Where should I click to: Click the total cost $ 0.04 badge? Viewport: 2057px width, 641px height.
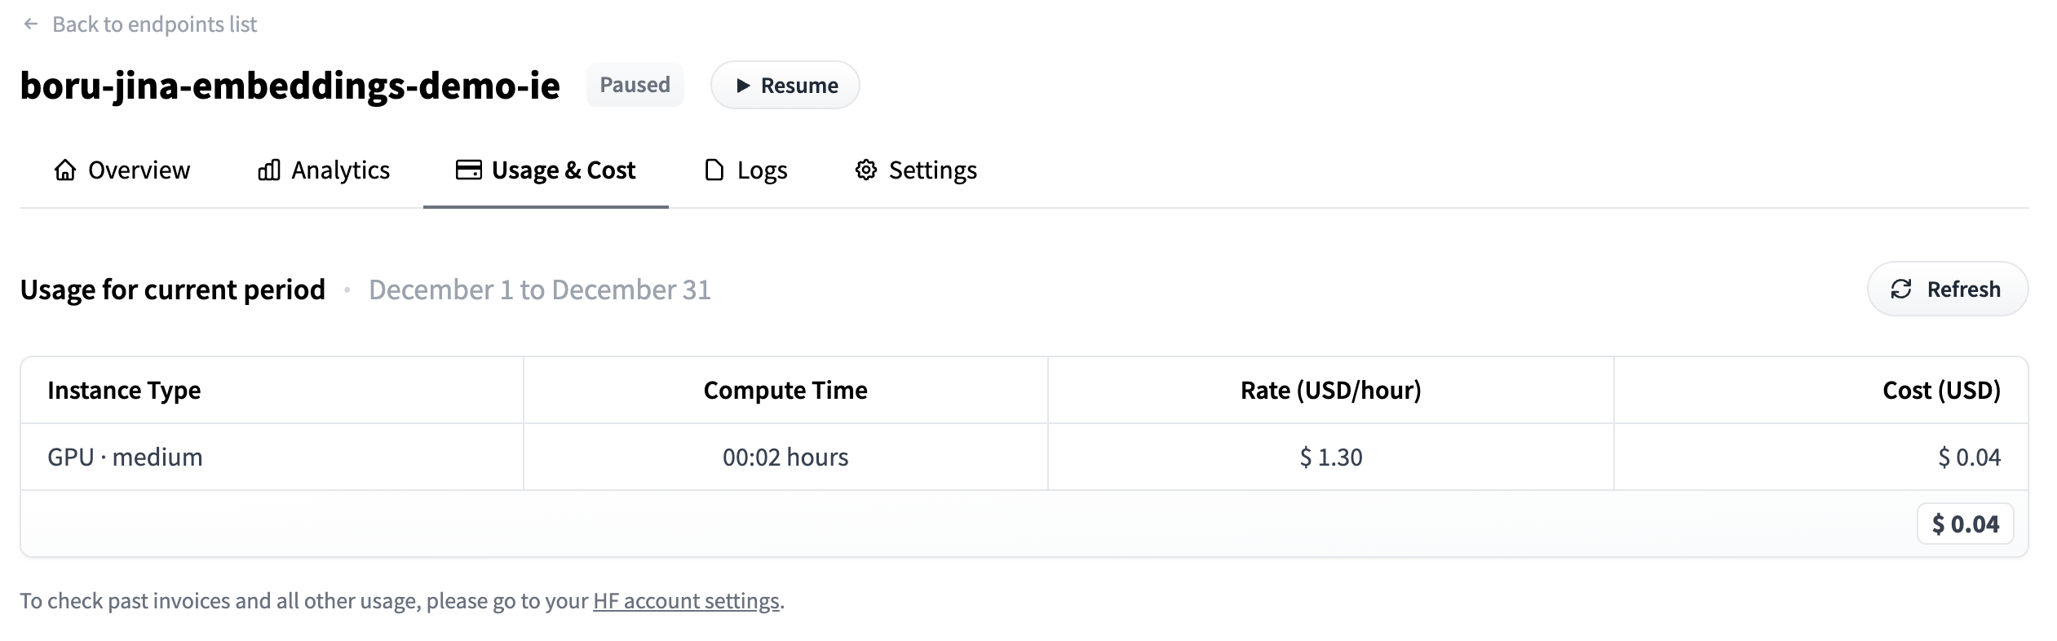(1965, 524)
